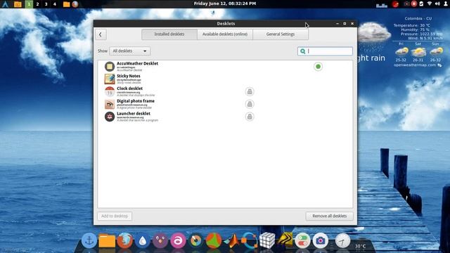
Task: Select the "Sticky Notes" title text
Action: 129,76
